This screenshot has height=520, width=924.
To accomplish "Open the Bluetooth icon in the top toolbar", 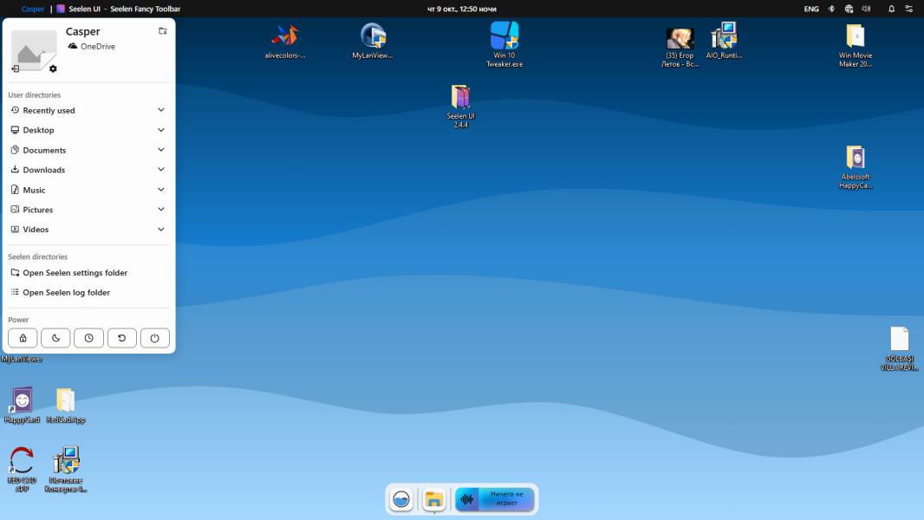I will 831,9.
